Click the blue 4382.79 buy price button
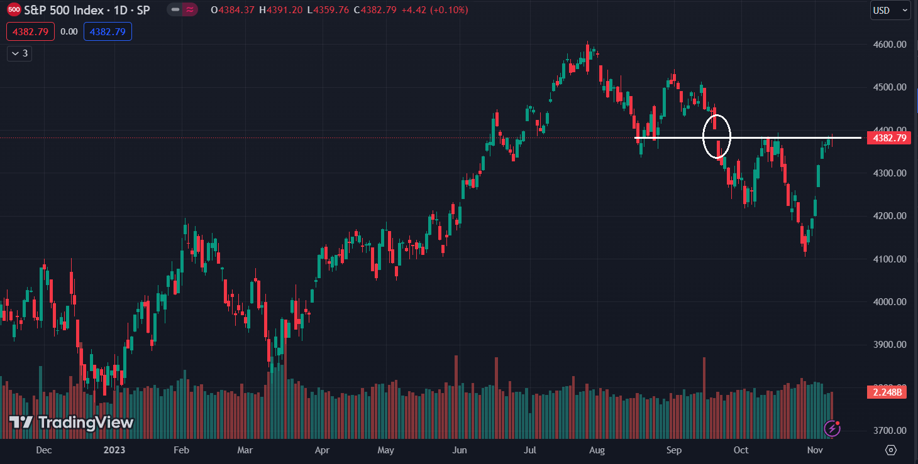Viewport: 918px width, 464px height. coord(108,31)
